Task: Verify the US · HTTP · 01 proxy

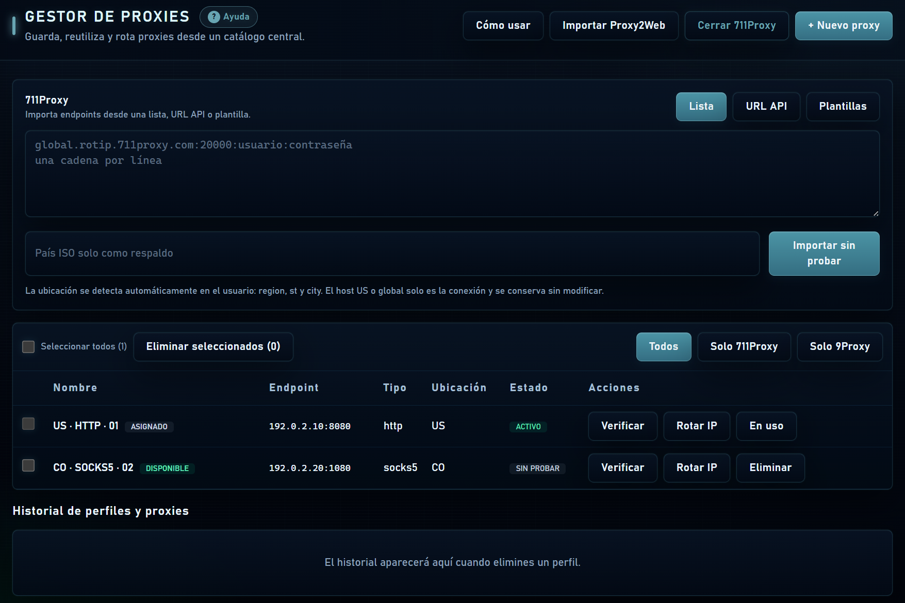Action: (622, 426)
